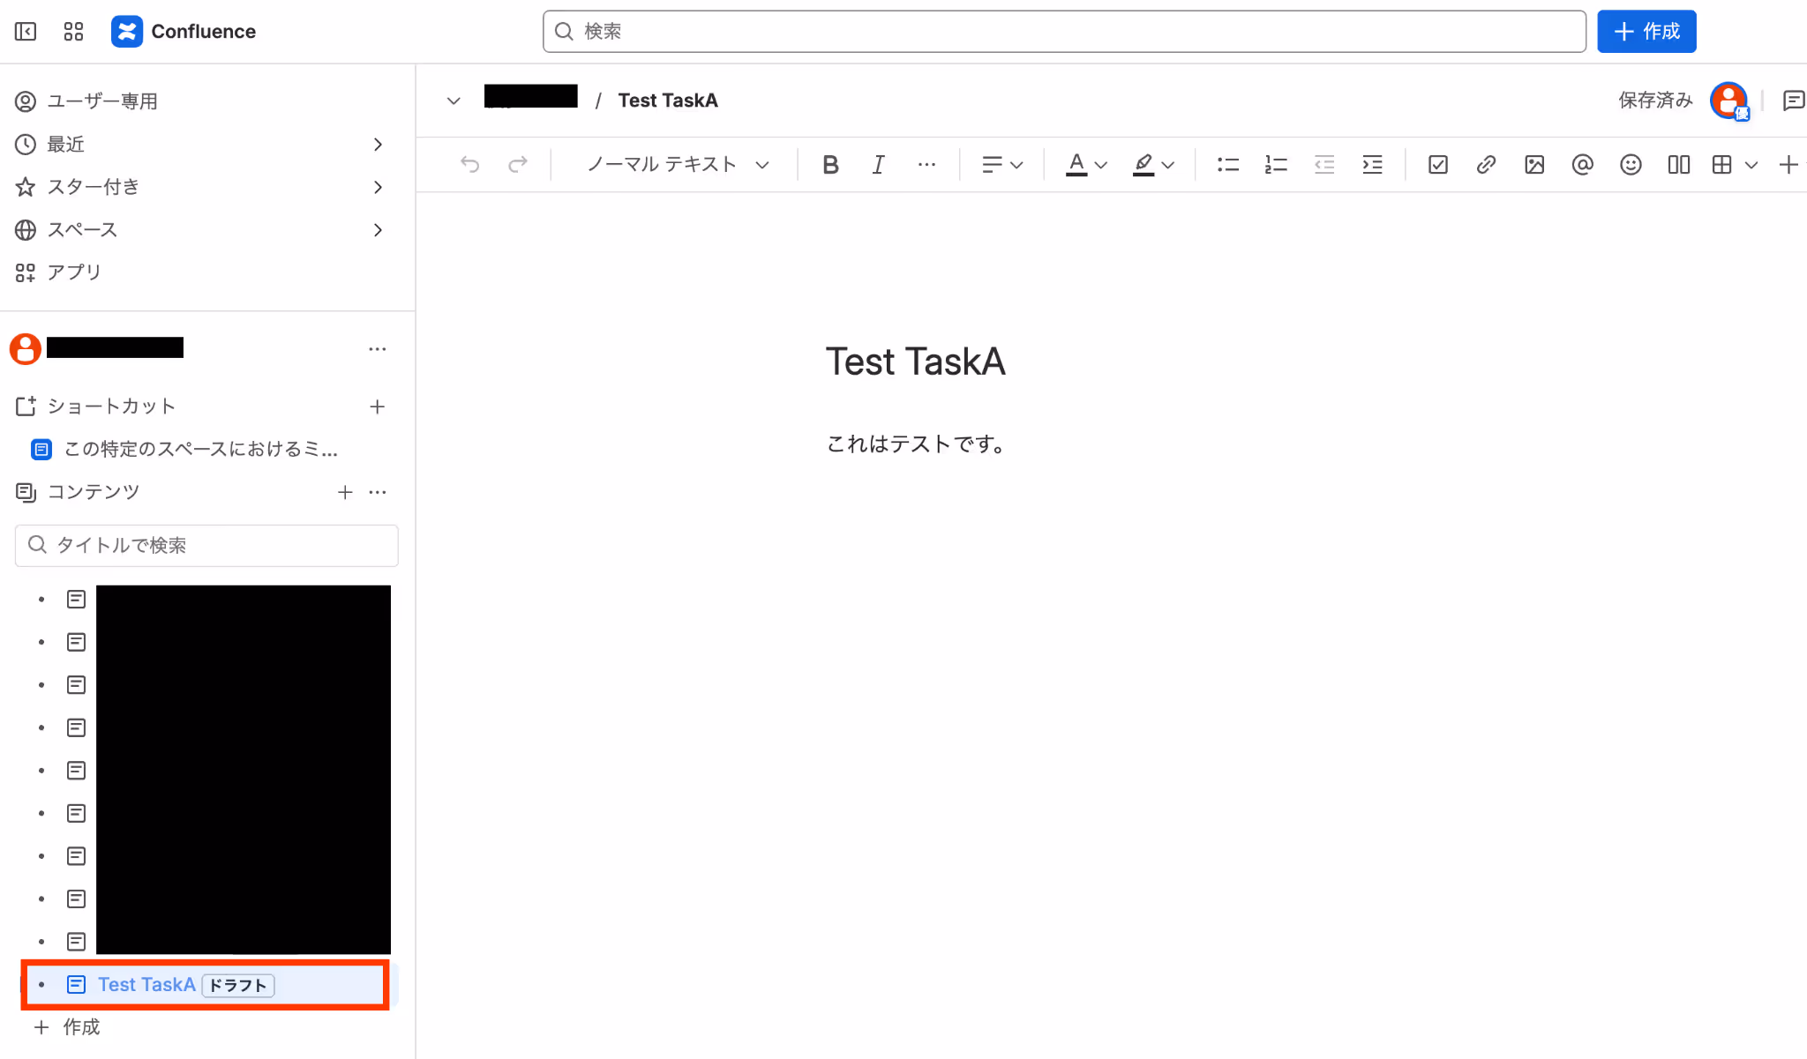
Task: Expand the 最近 section
Action: 377,145
